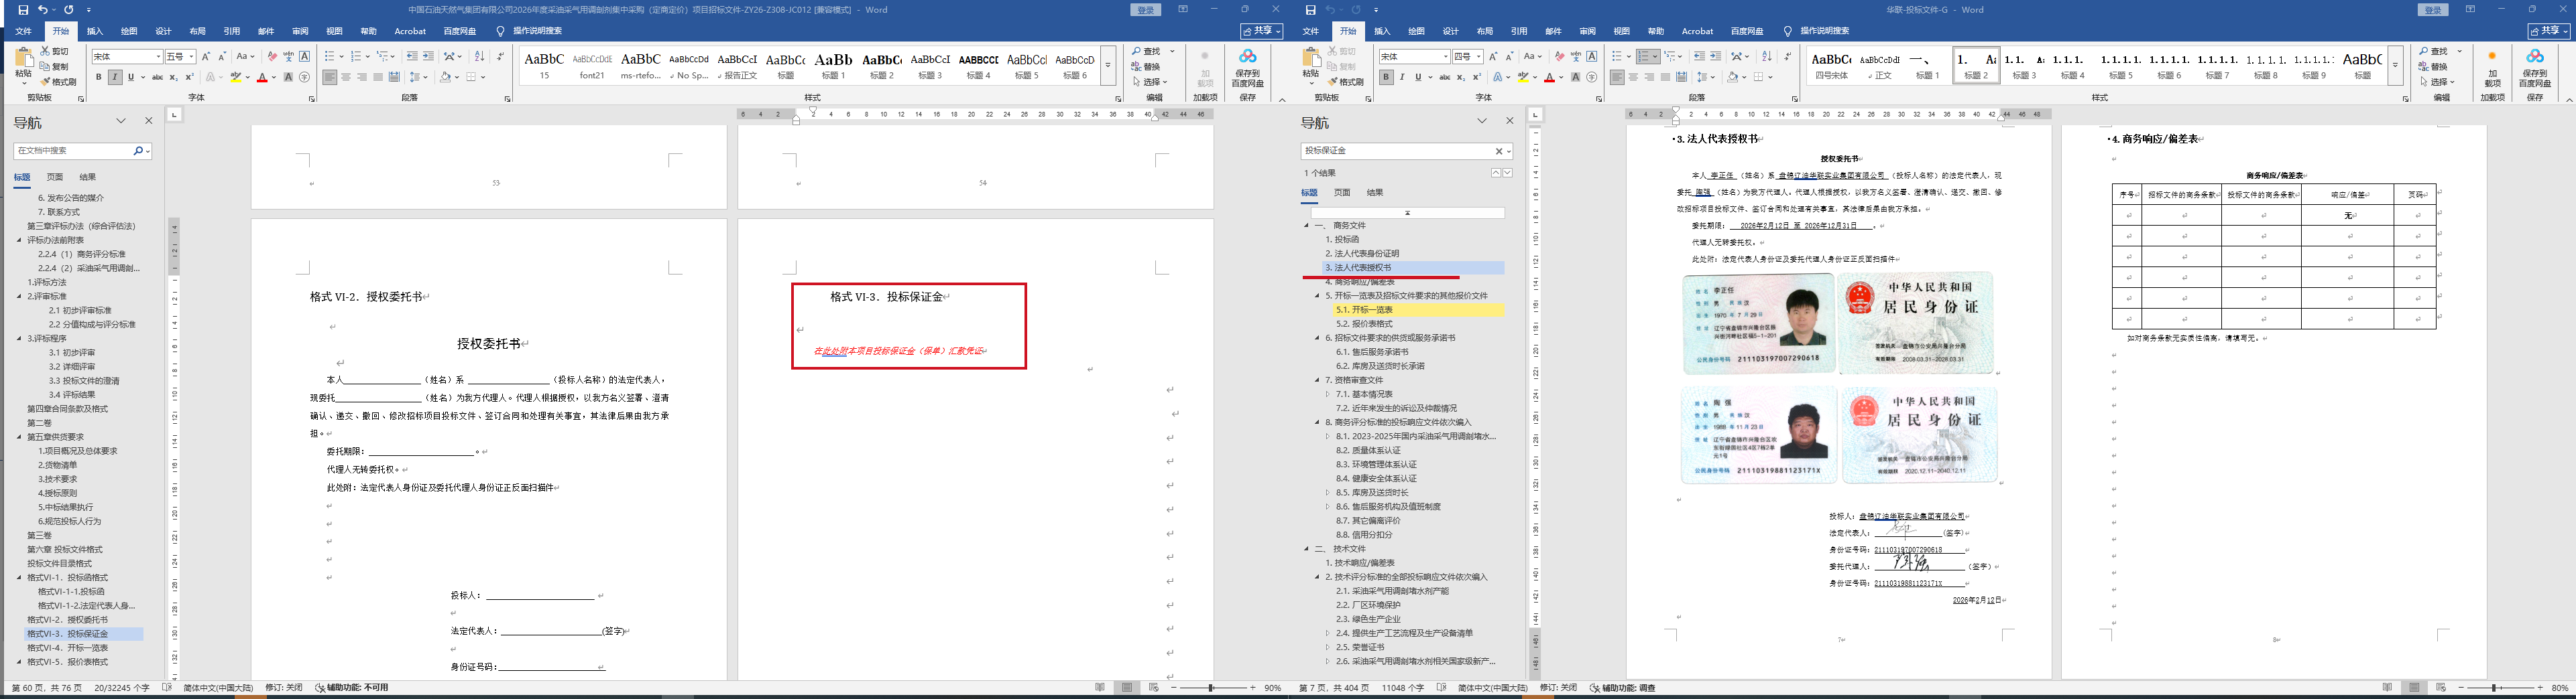Image resolution: width=2576 pixels, height=699 pixels.
Task: Apply 标题 1 style in left Word window
Action: [833, 66]
